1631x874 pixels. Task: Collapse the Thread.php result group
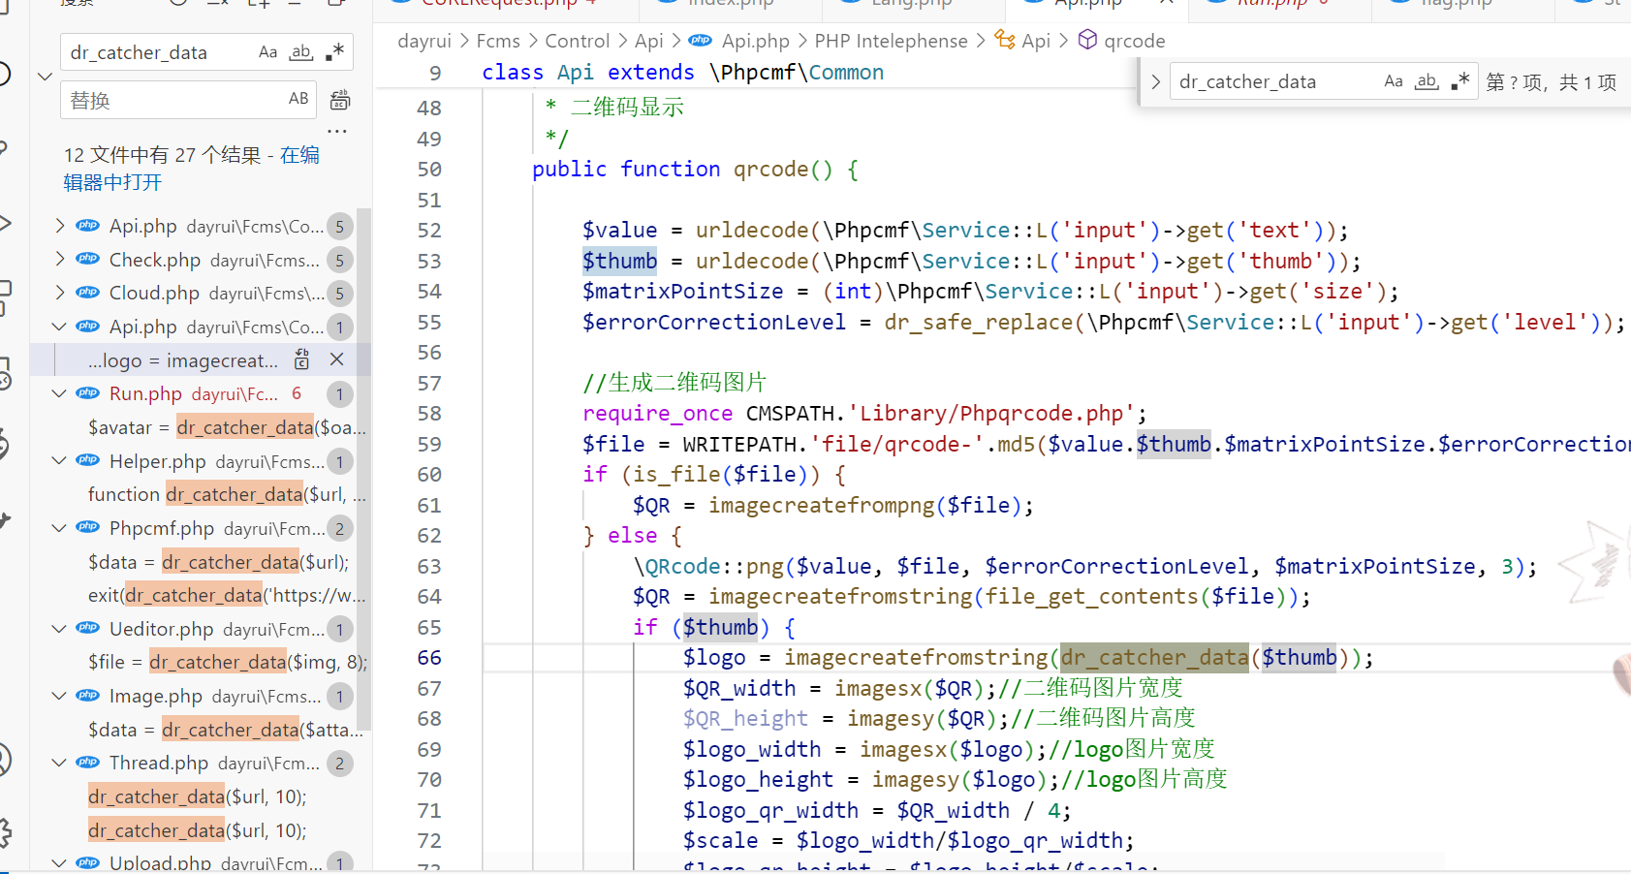pos(60,763)
